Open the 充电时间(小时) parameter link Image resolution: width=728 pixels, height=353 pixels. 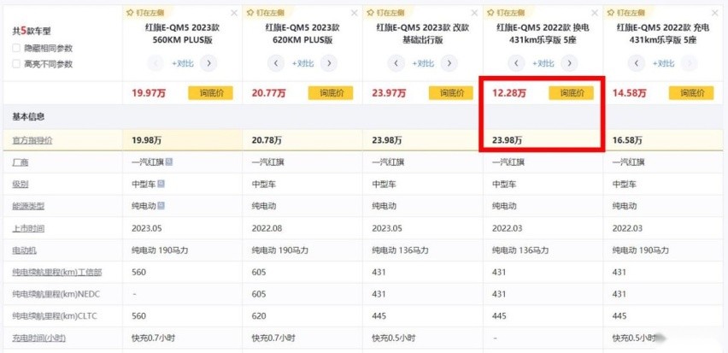(38, 338)
